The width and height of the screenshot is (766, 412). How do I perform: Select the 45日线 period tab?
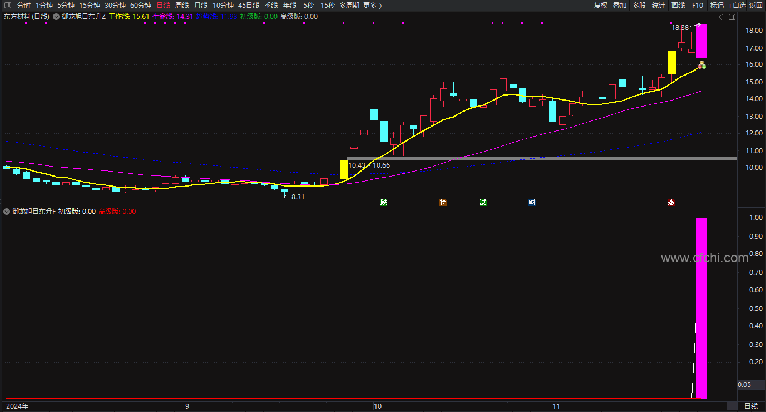point(249,5)
